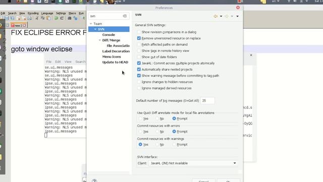Clear the svn filter text with eraser icon
The image size is (323, 182).
pos(125,16)
